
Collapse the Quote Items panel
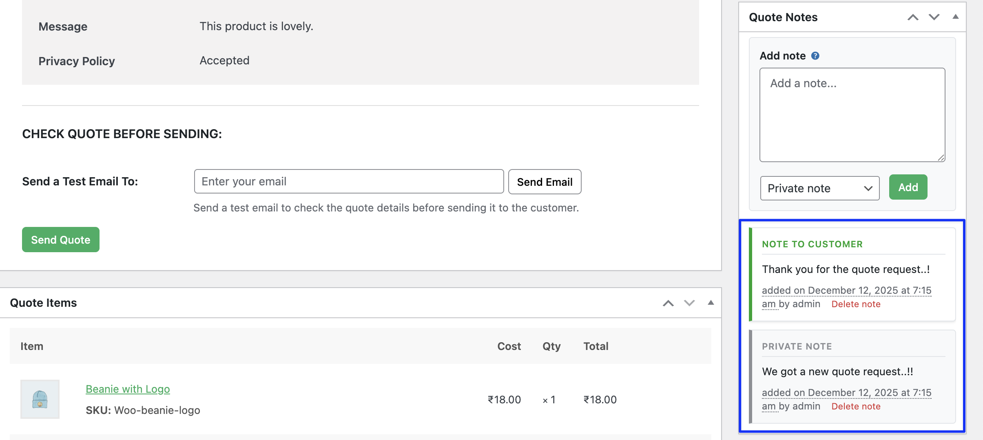[x=711, y=303]
